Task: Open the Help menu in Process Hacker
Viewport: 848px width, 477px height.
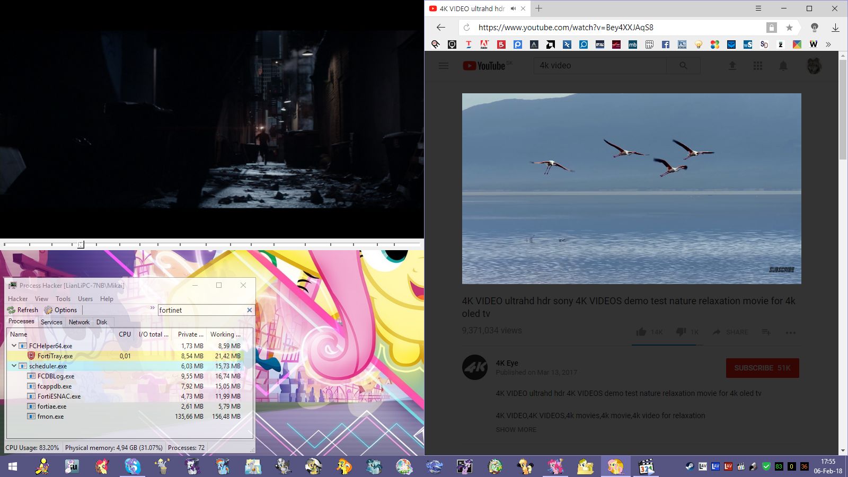Action: point(107,299)
